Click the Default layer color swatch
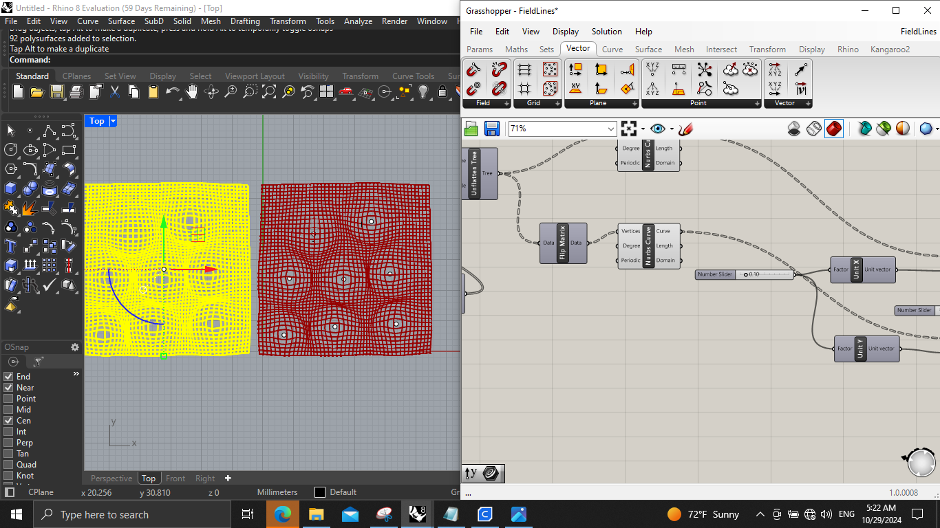 coord(320,492)
